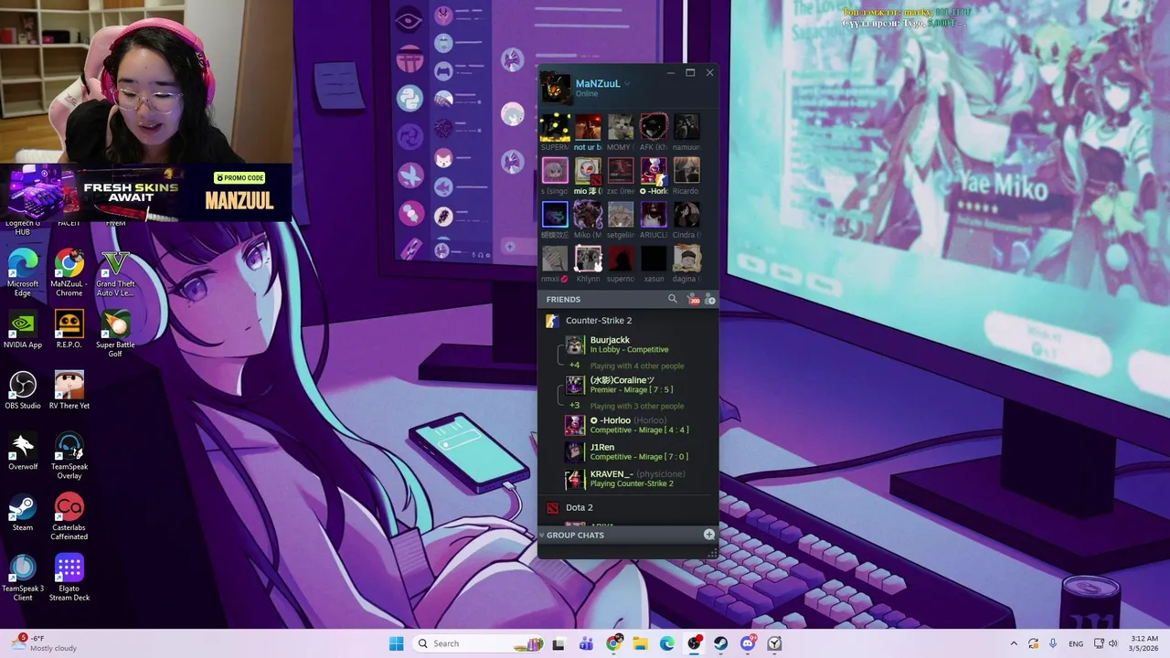Open Microsoft Edge desktop shortcut

23,272
